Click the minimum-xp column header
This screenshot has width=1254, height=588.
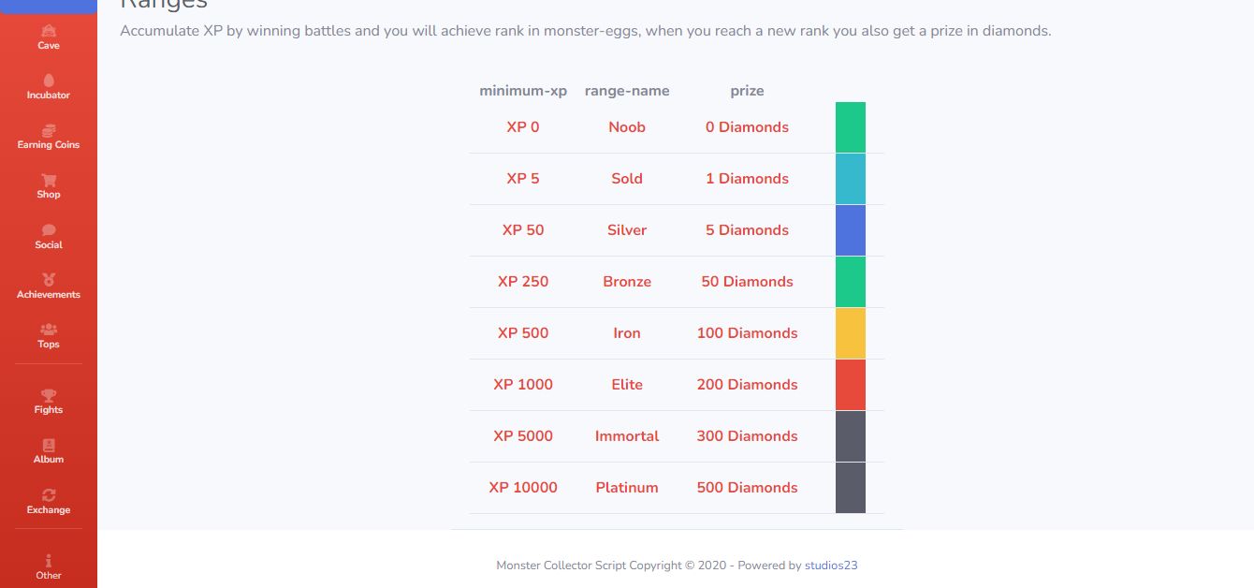click(x=523, y=91)
